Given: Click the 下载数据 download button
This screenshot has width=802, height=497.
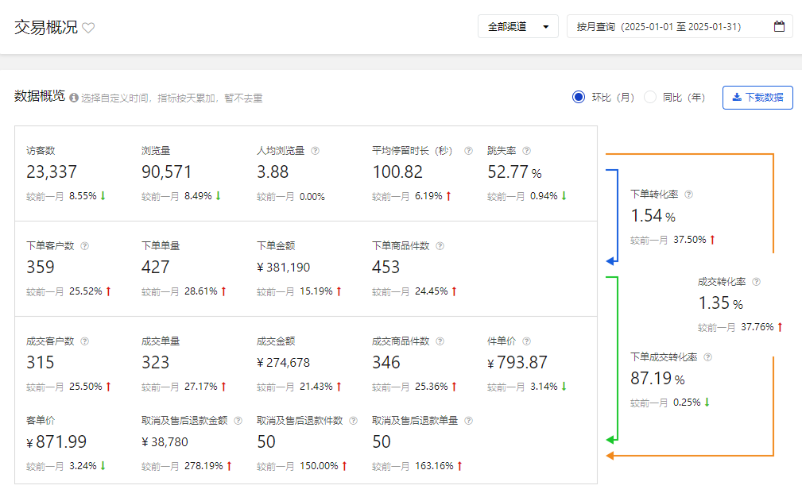Looking at the screenshot, I should pos(757,97).
